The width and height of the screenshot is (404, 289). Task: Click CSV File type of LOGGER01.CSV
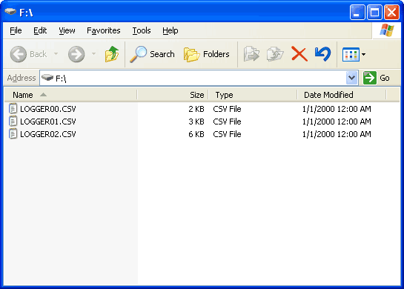(x=227, y=122)
